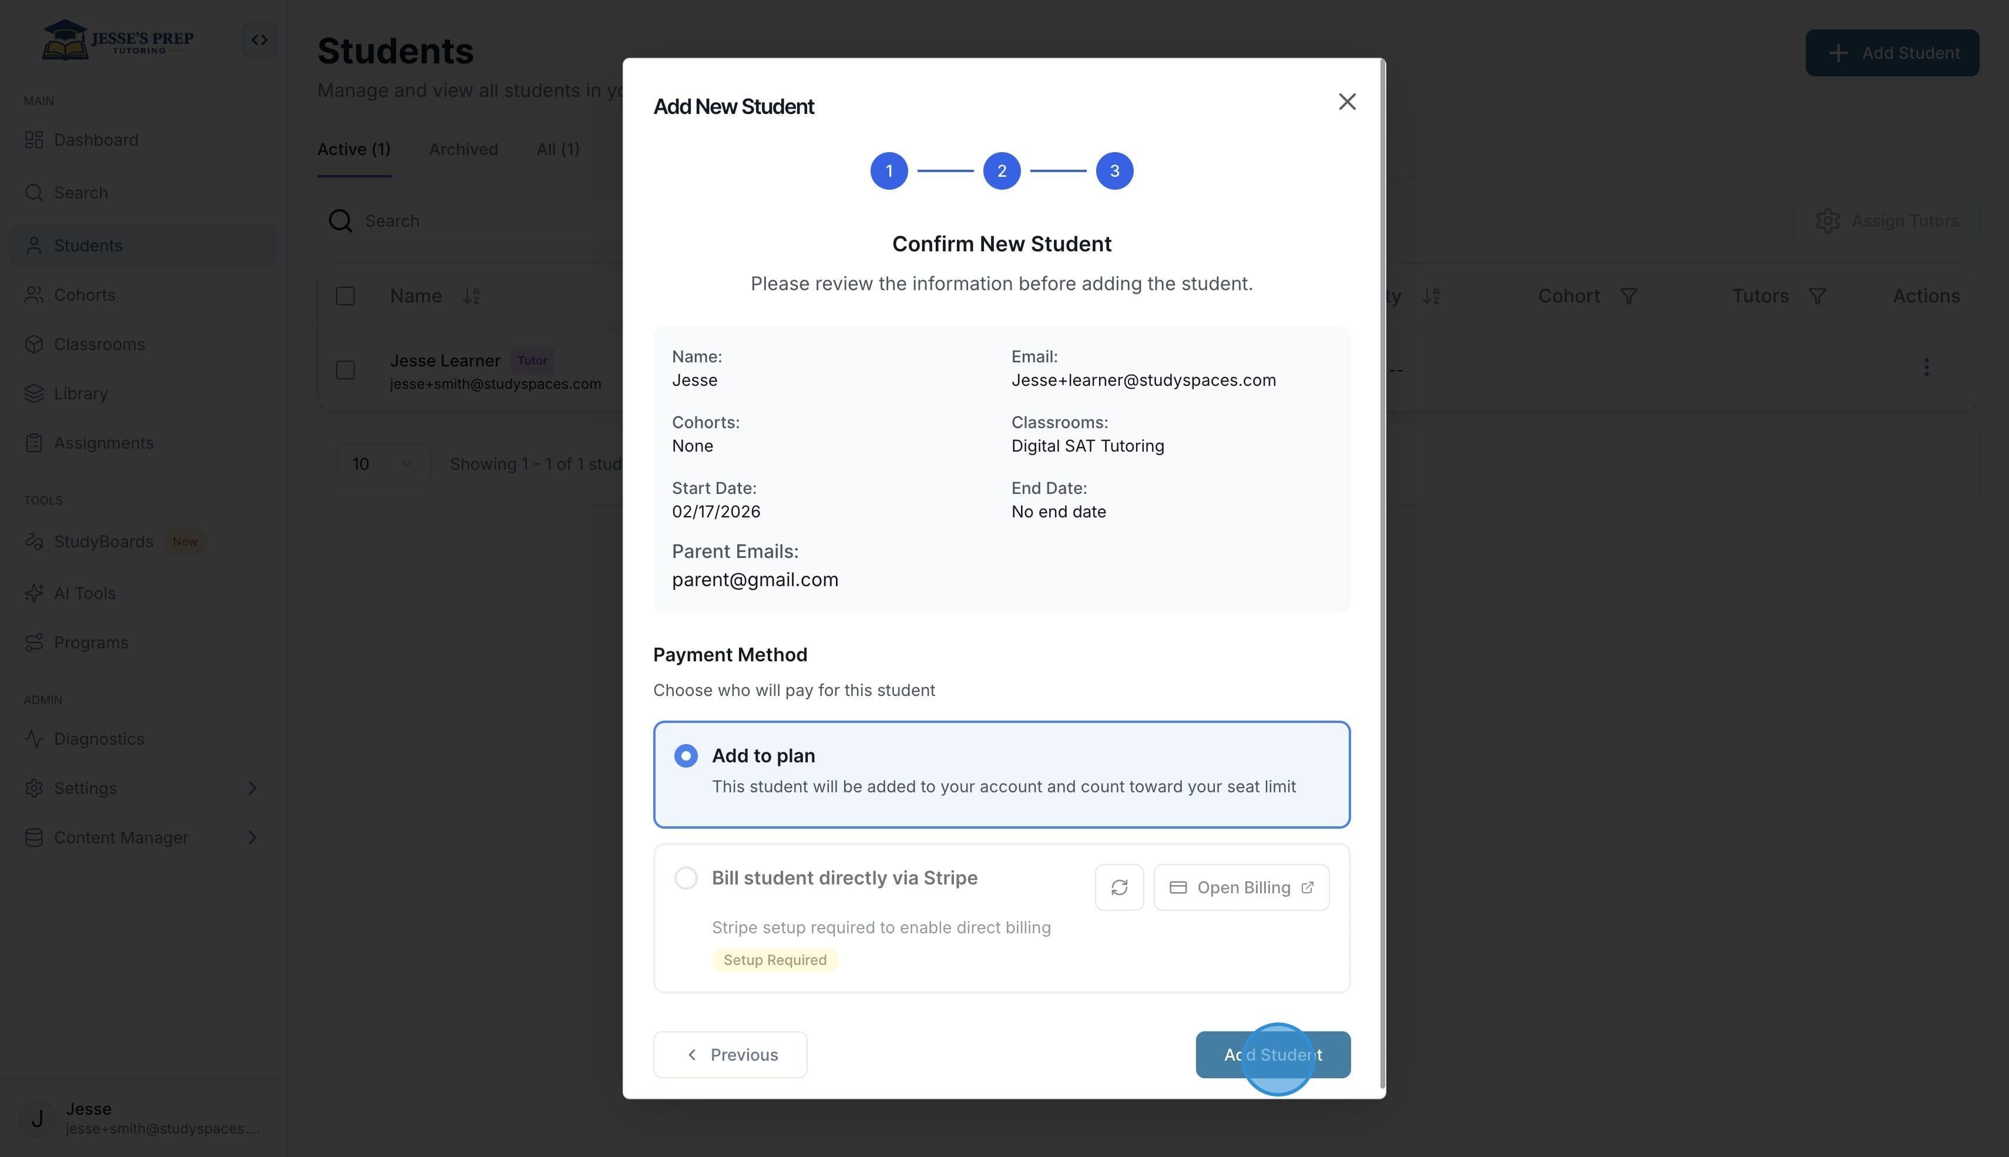
Task: Click step 2 in the wizard
Action: point(1002,171)
